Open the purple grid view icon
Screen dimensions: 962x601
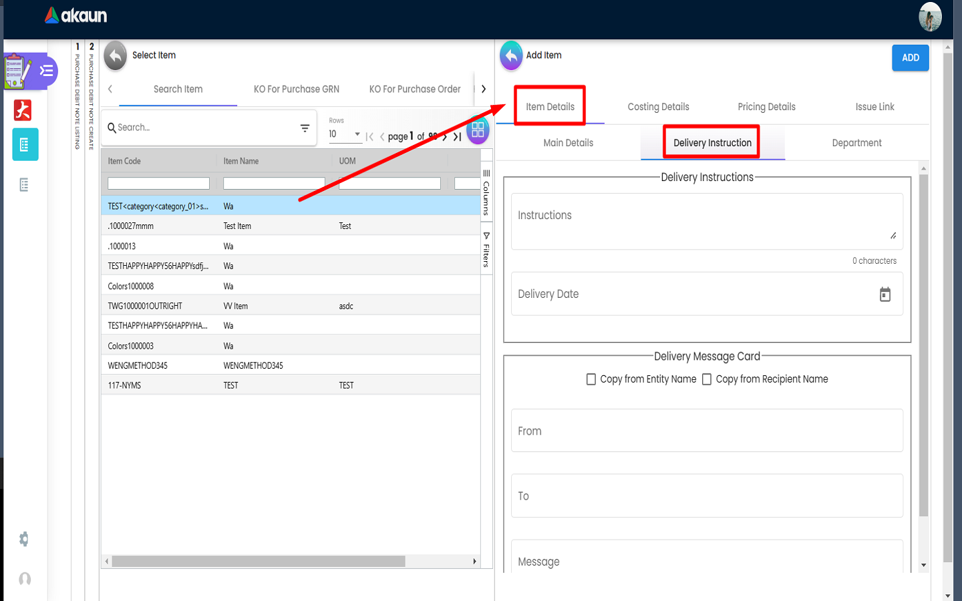pos(478,130)
